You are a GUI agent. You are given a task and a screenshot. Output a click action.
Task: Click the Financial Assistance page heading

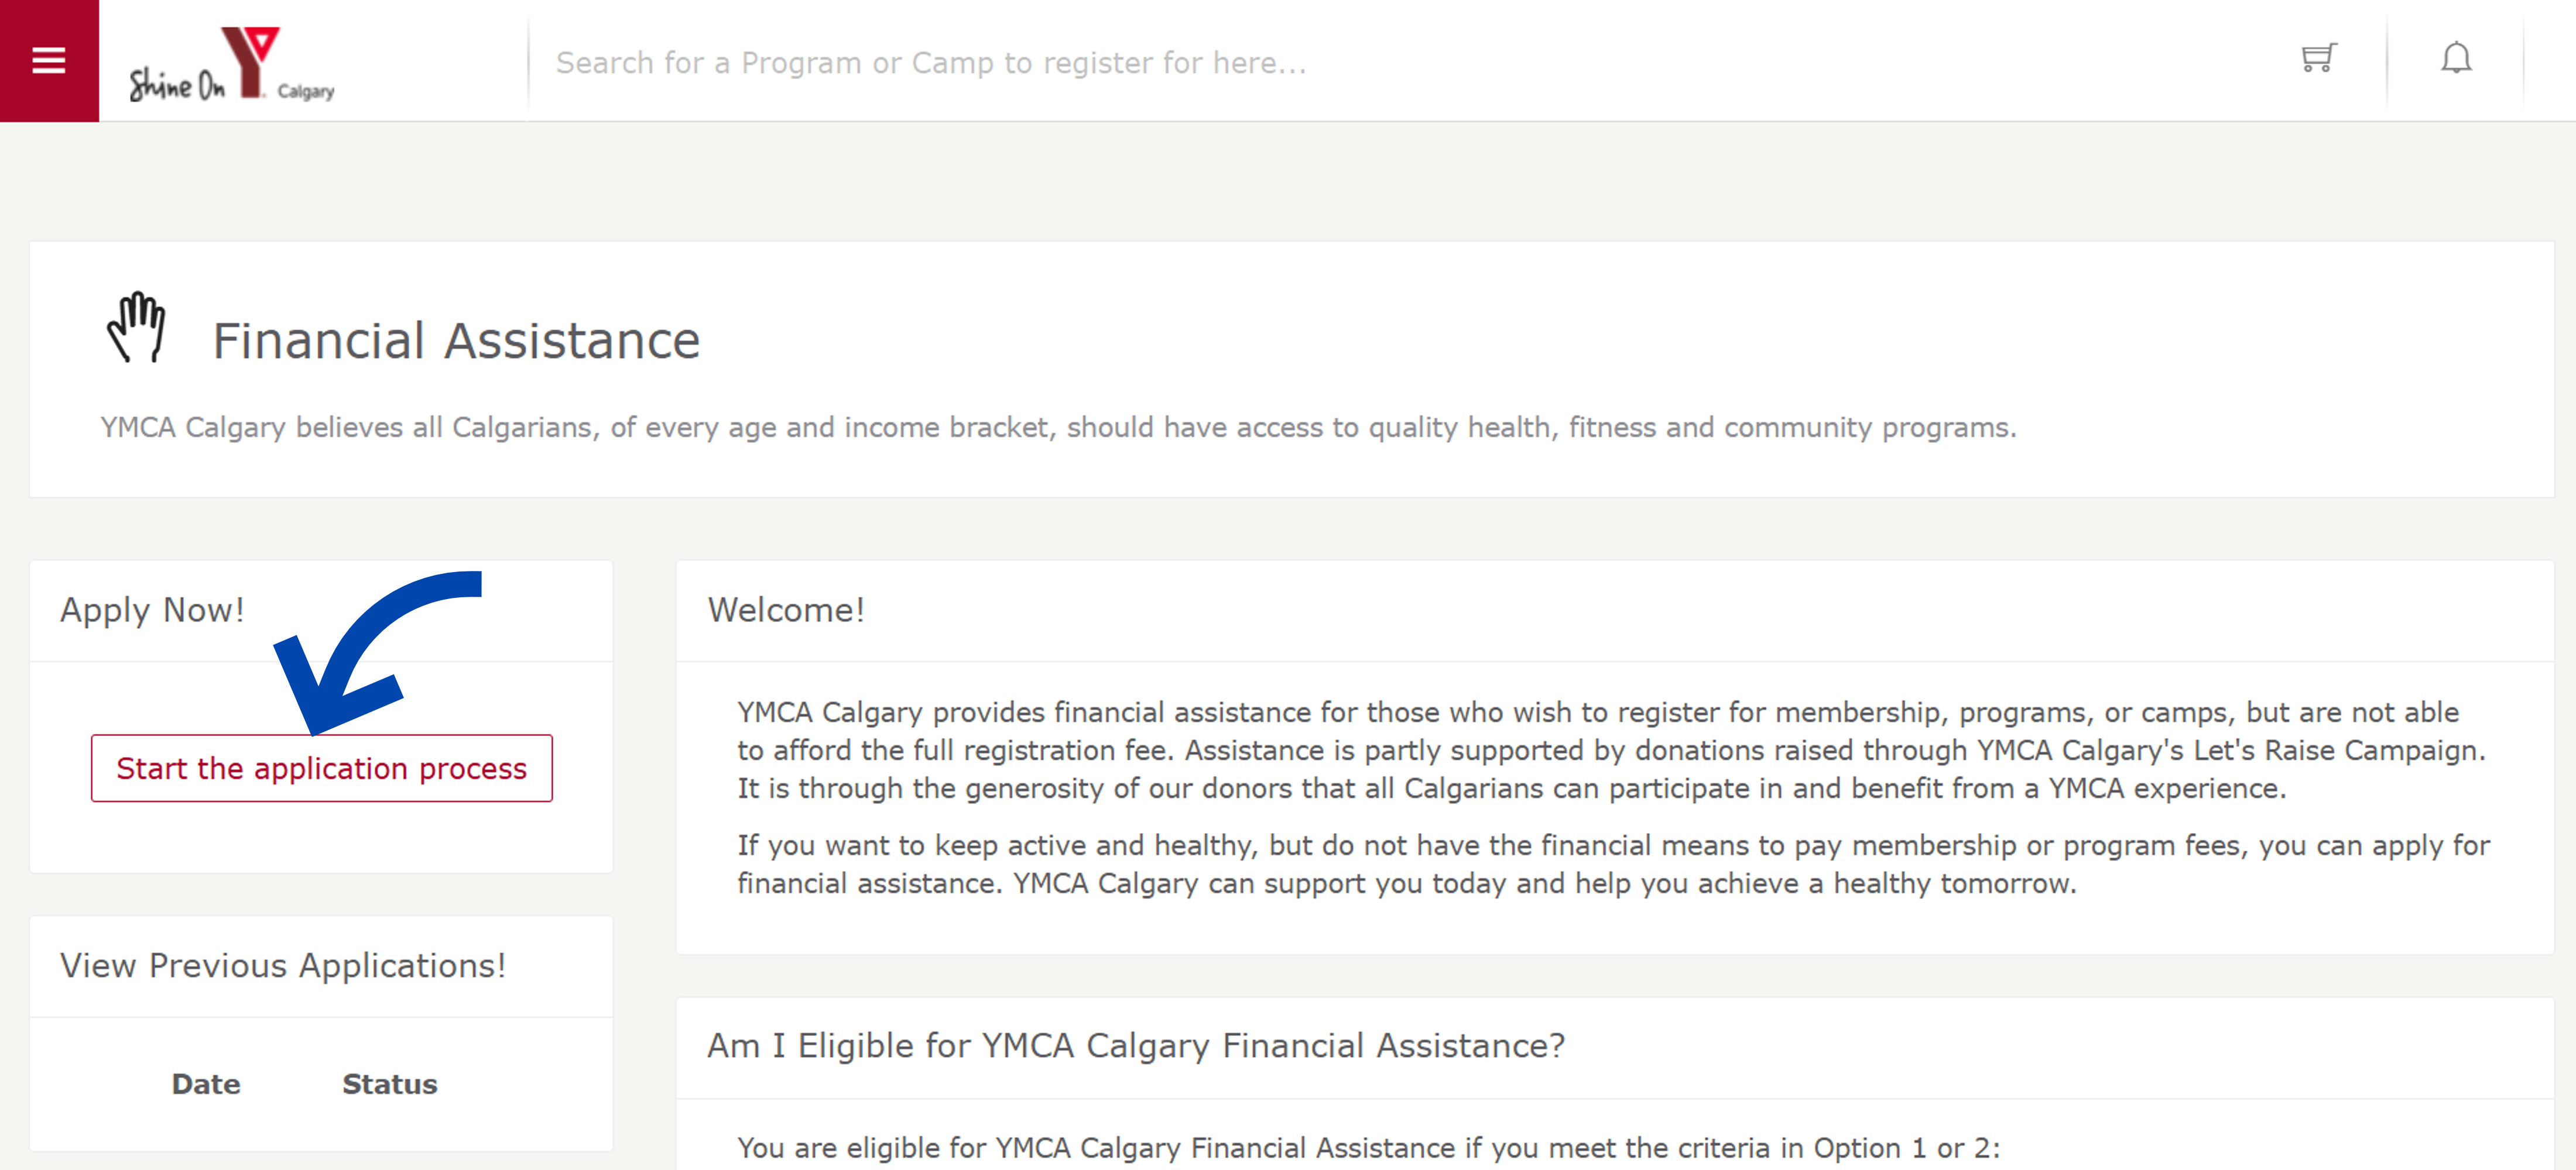point(456,340)
